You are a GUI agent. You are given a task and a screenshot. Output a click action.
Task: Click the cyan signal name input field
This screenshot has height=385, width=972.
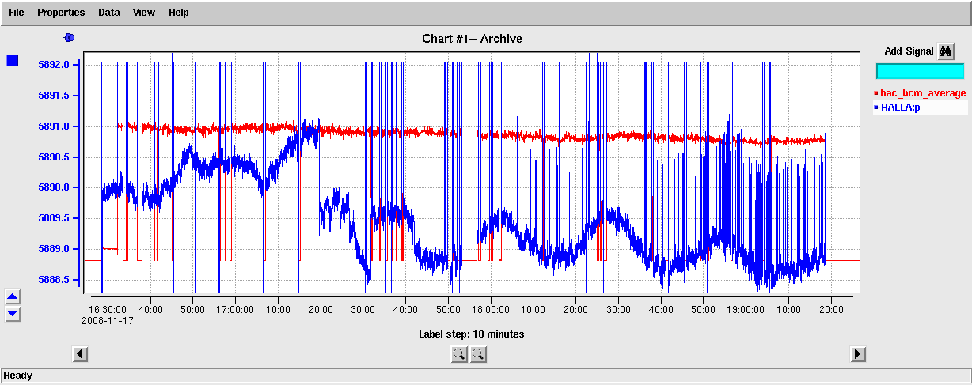(920, 71)
